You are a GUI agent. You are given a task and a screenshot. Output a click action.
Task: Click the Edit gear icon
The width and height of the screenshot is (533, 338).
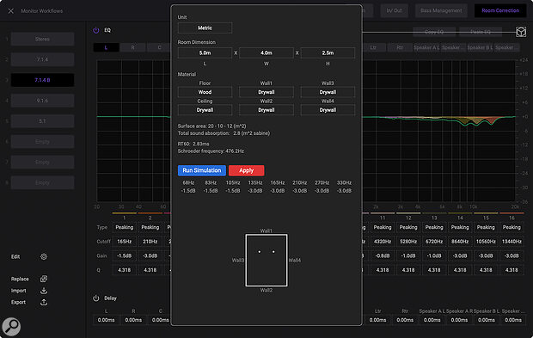point(44,257)
